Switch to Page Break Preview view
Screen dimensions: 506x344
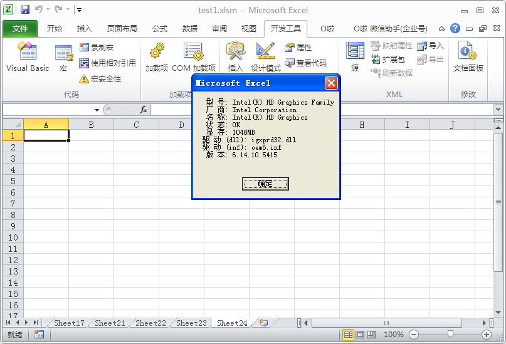click(372, 335)
